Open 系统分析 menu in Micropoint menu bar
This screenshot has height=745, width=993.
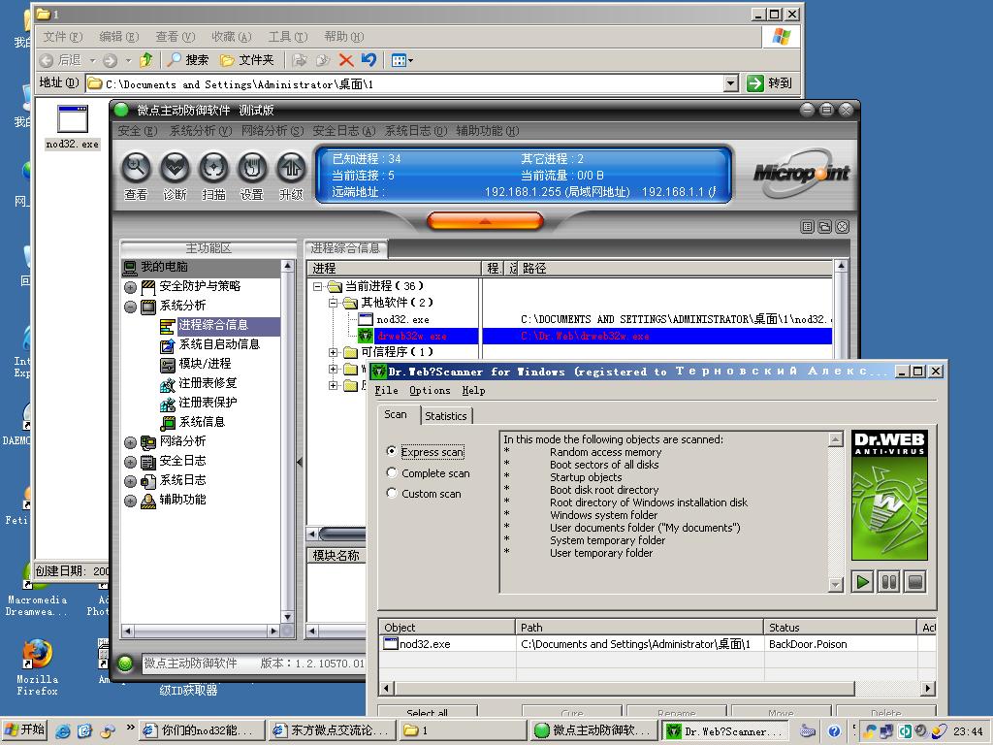(201, 131)
